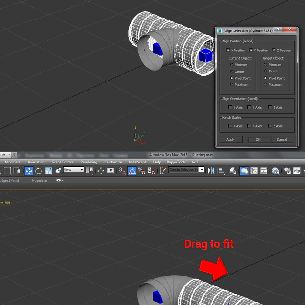This screenshot has width=305, height=305.
Task: Select Target Object Minimum radio button
Action: [x=265, y=64]
